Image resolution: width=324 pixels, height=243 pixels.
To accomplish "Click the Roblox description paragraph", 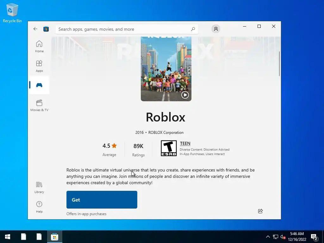I will coord(160,176).
